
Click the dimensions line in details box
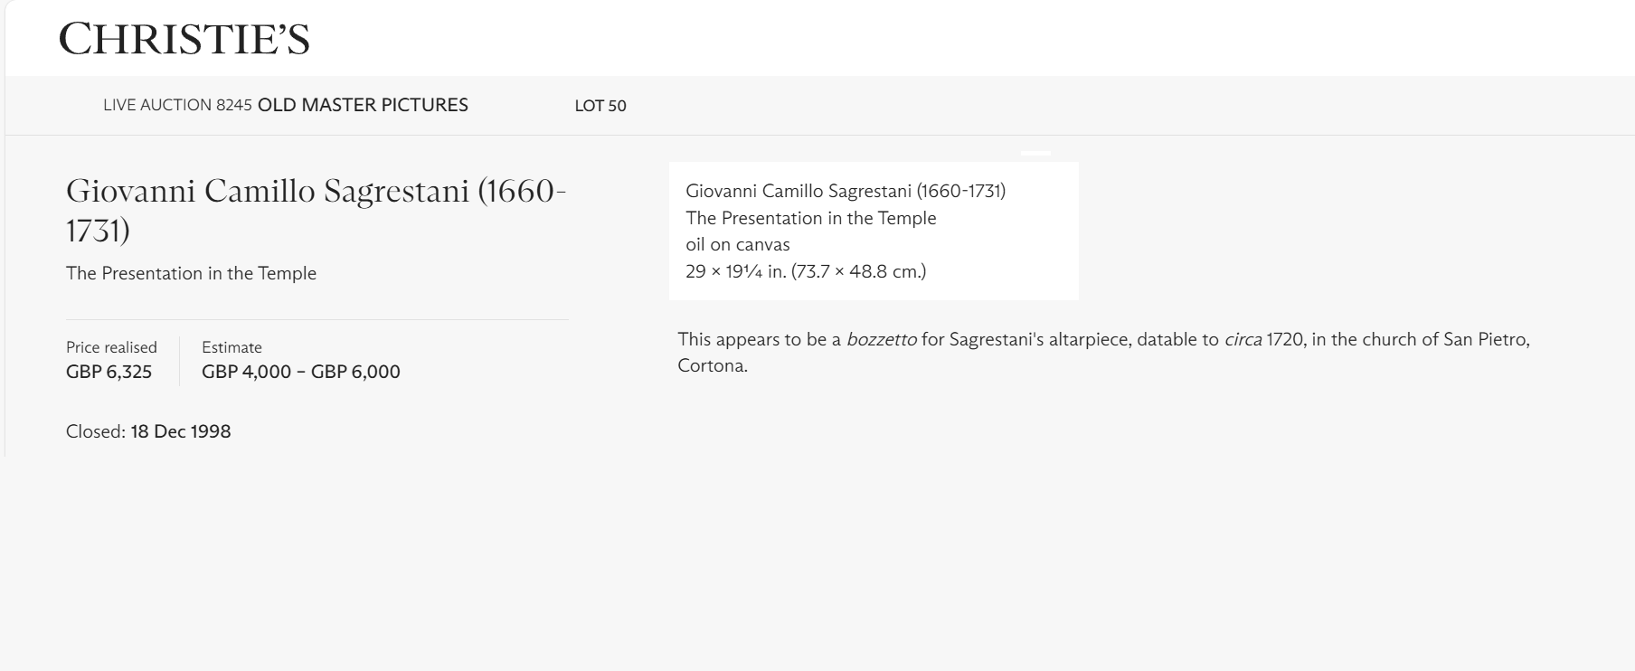[805, 271]
